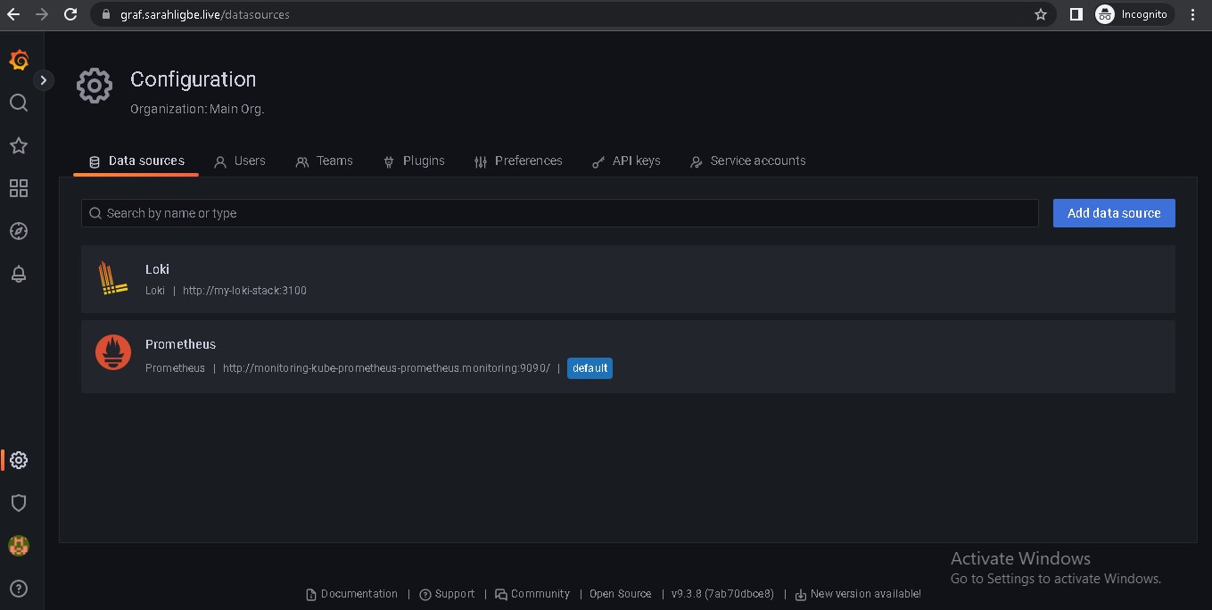Switch to the Preferences tab
Viewport: 1212px width, 610px height.
click(518, 161)
